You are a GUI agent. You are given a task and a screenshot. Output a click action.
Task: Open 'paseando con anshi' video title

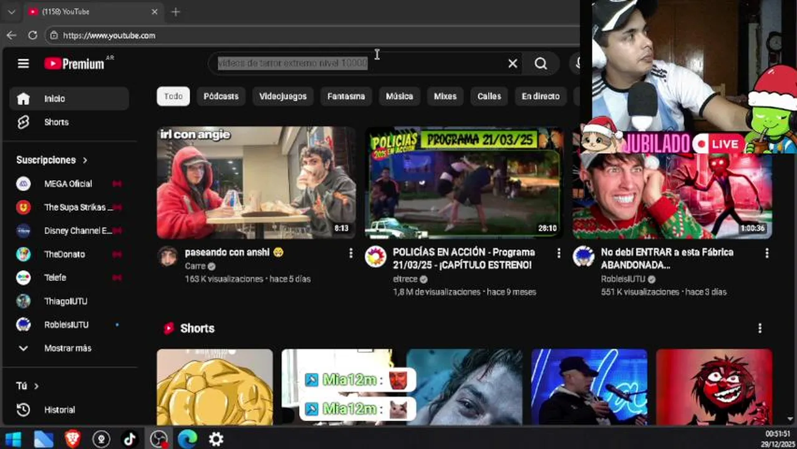[234, 253]
